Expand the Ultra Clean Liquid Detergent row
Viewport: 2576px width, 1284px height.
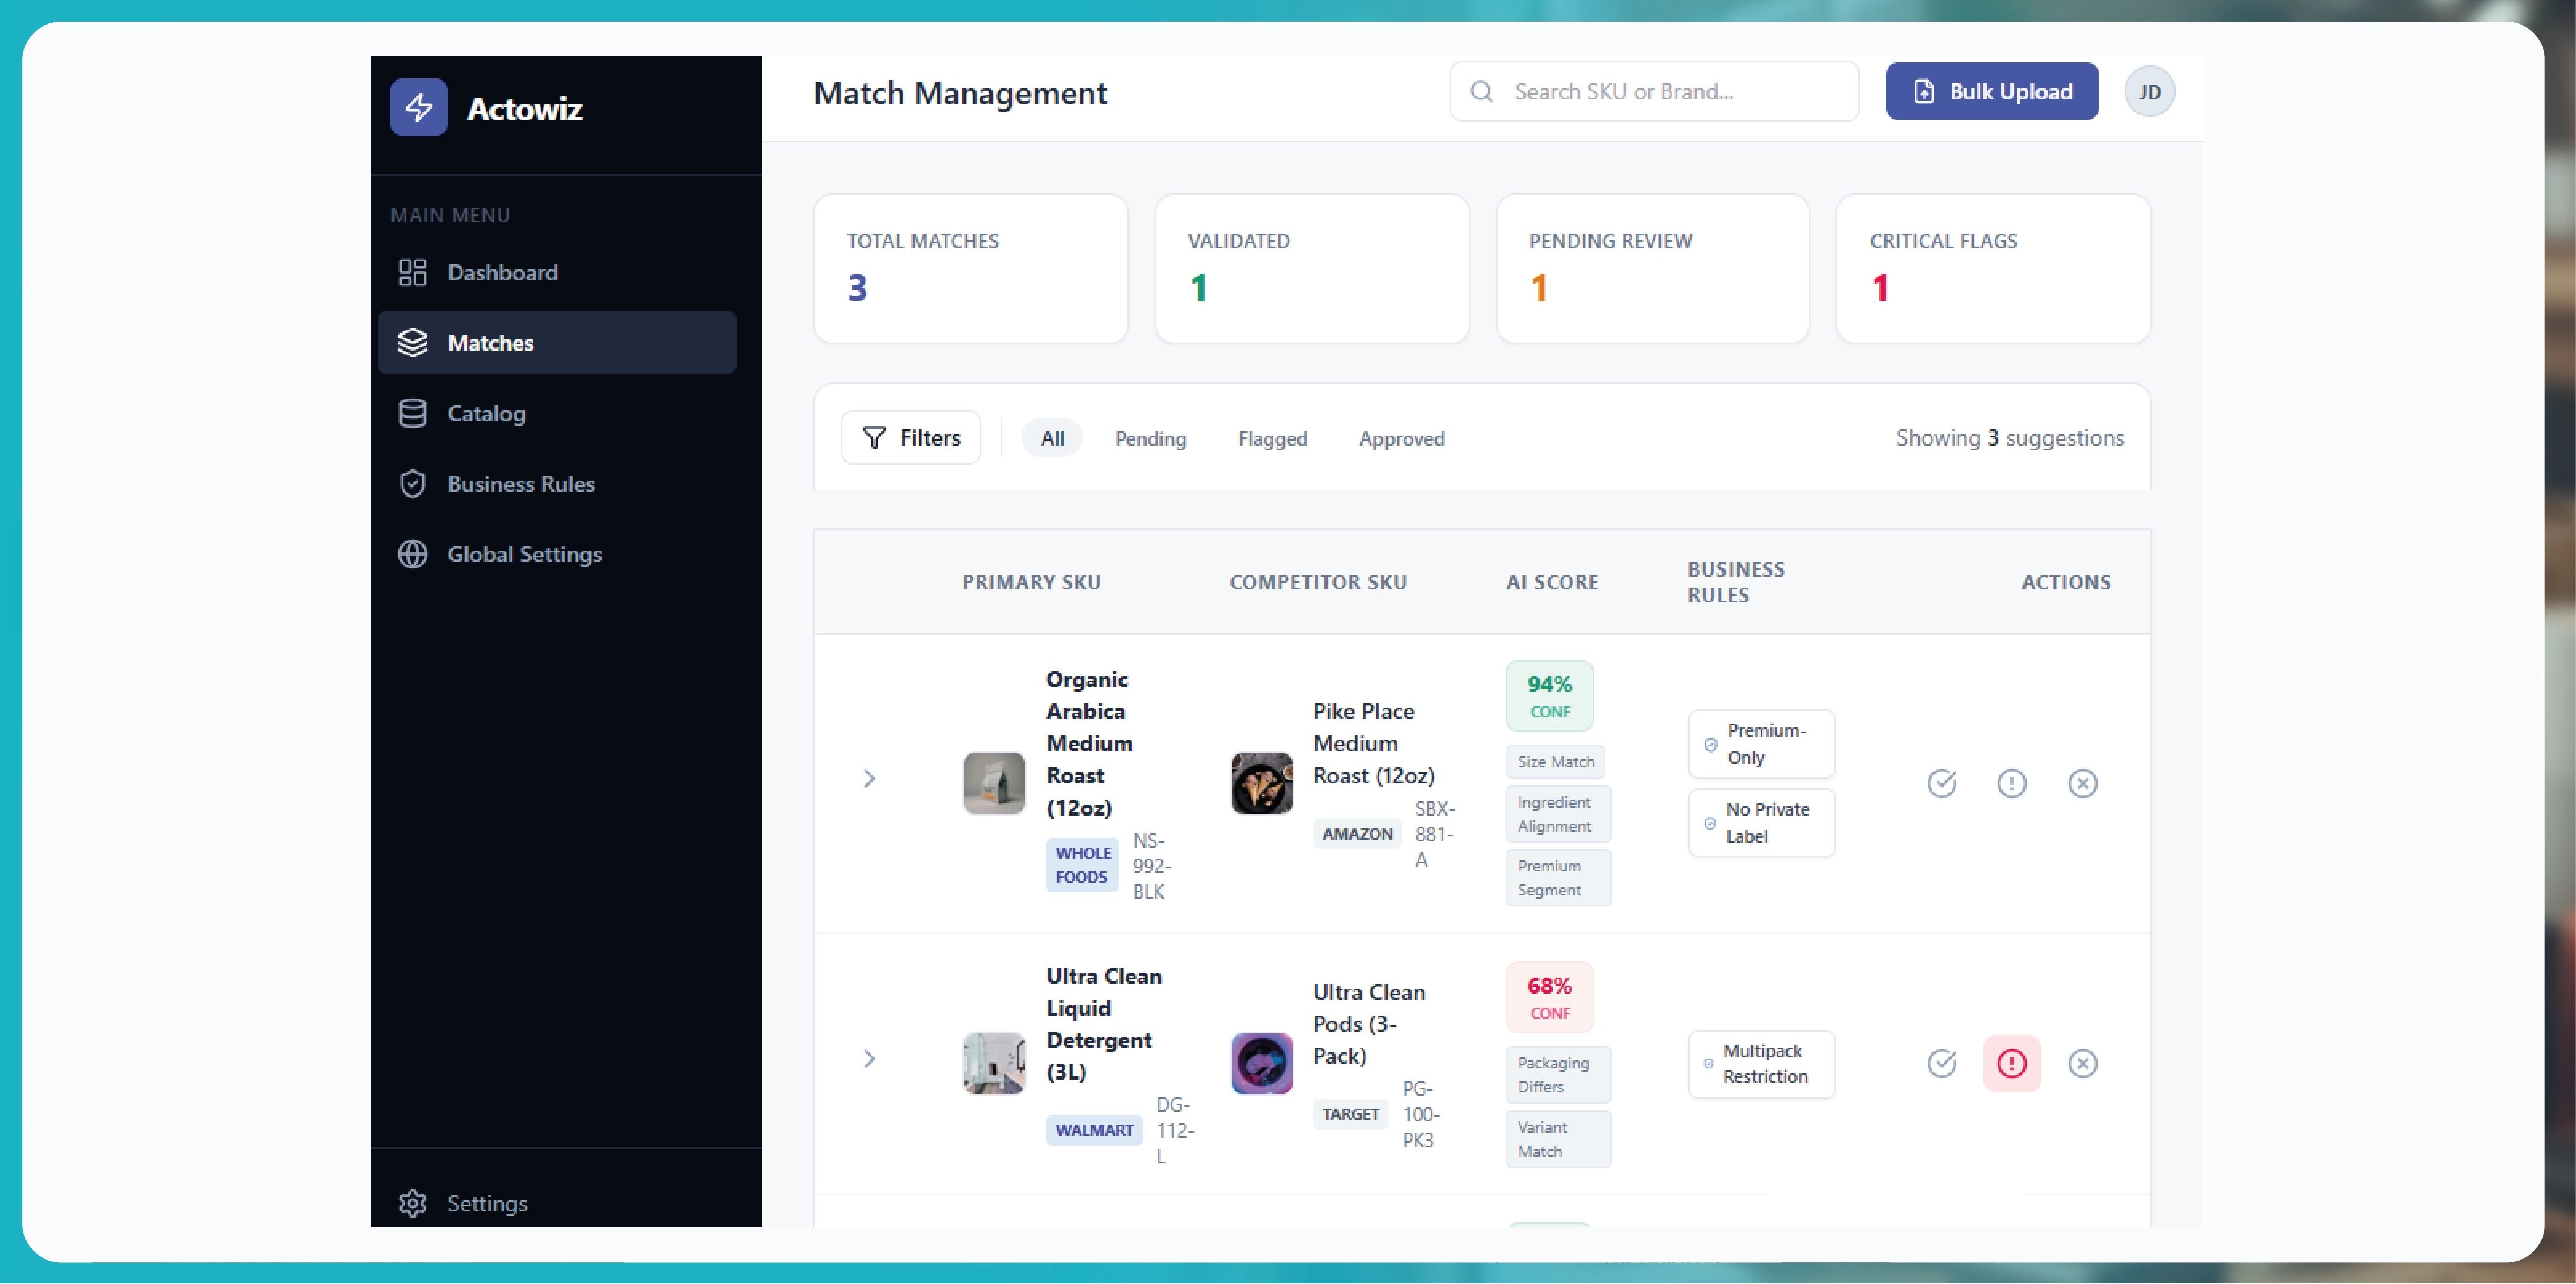(869, 1059)
